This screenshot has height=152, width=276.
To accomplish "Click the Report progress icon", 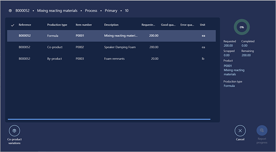I will pos(262,130).
